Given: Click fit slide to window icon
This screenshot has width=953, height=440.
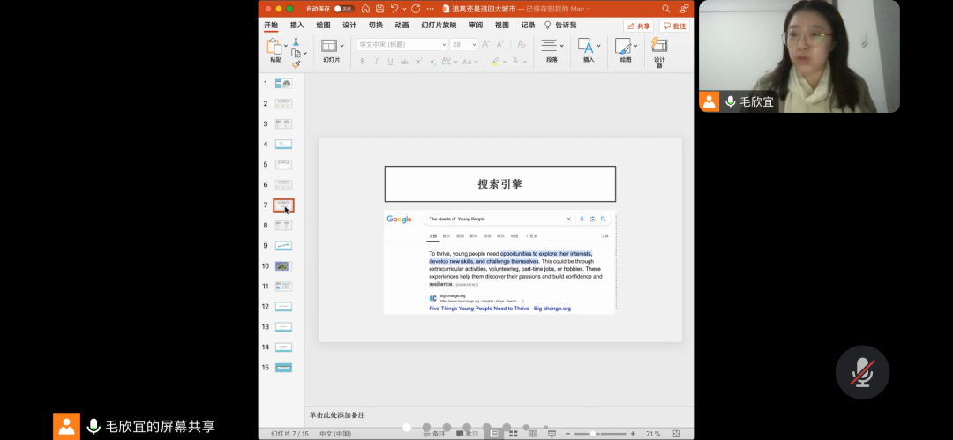Looking at the screenshot, I should click(x=677, y=434).
